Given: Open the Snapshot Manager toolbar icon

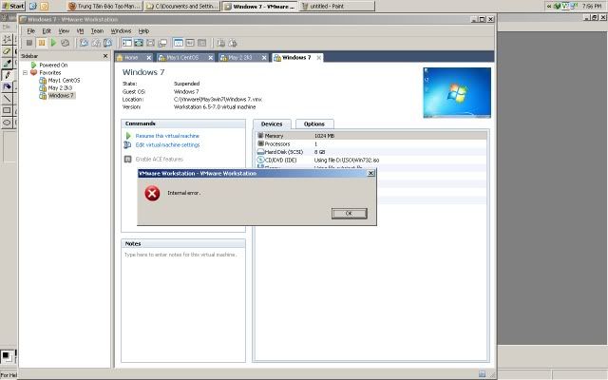Looking at the screenshot, I should (x=107, y=43).
